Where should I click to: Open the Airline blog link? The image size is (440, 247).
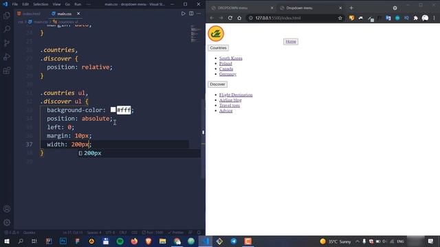(x=230, y=100)
